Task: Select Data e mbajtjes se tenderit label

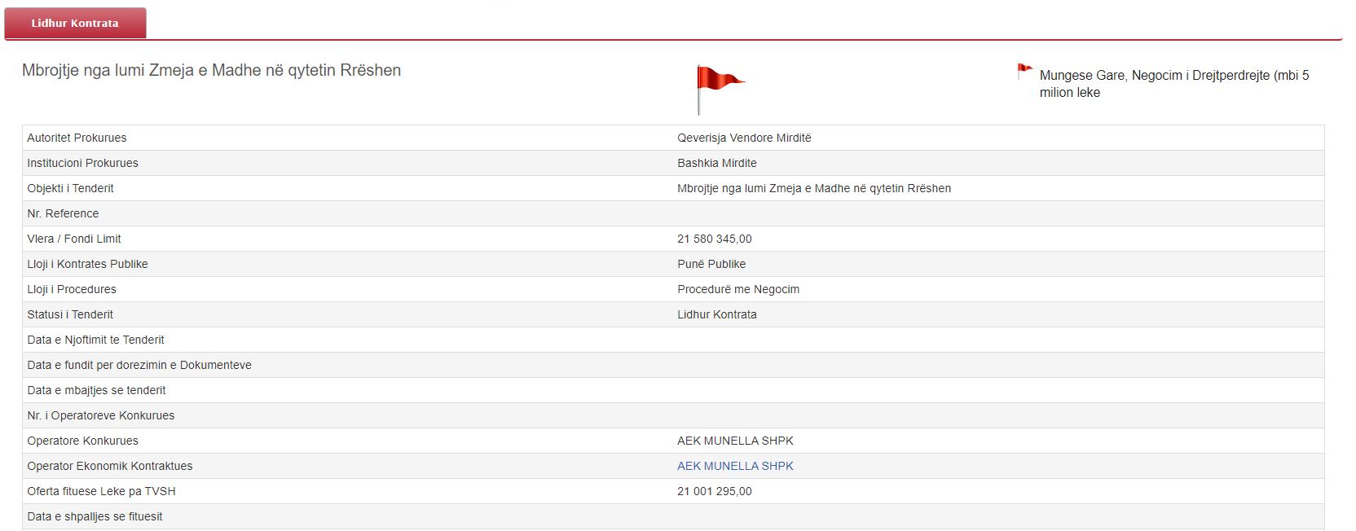Action: 96,390
